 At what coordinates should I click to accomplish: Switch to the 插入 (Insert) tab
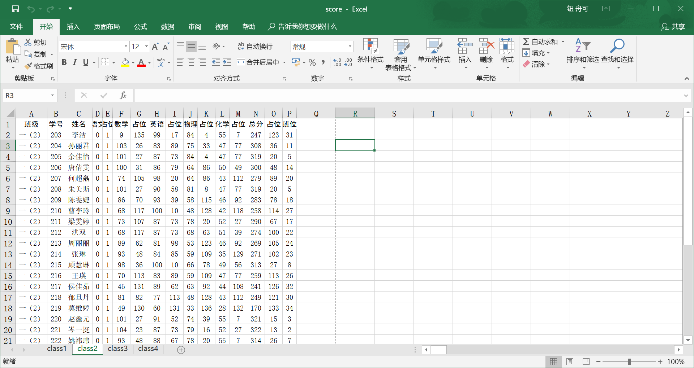coord(73,27)
